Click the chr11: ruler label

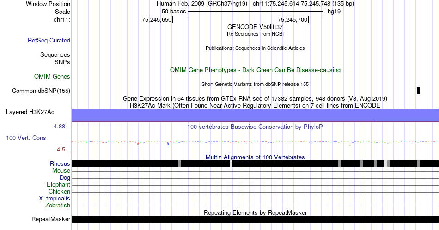[61, 19]
